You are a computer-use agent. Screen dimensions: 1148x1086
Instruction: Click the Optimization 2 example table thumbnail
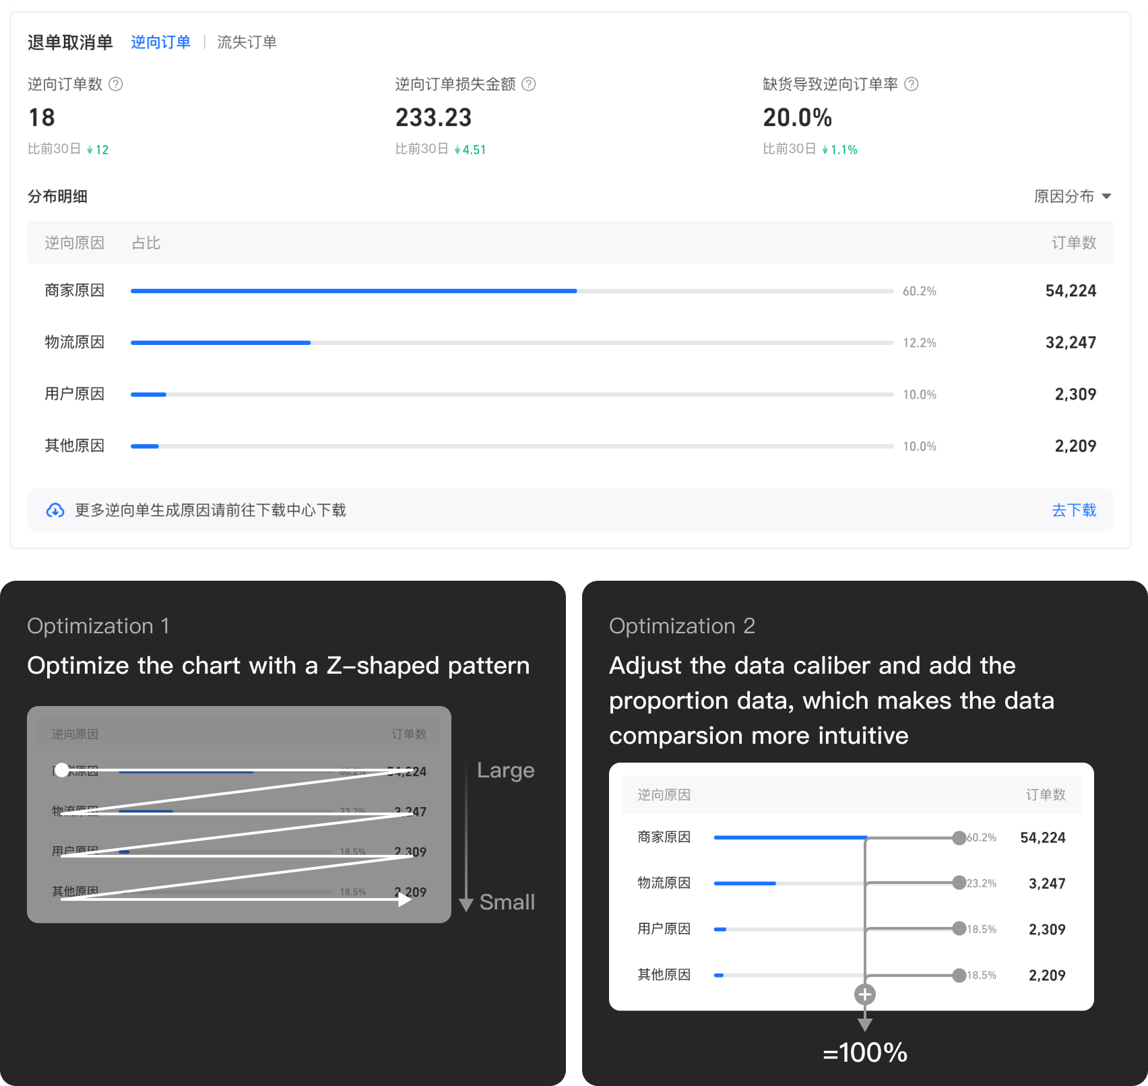click(851, 887)
